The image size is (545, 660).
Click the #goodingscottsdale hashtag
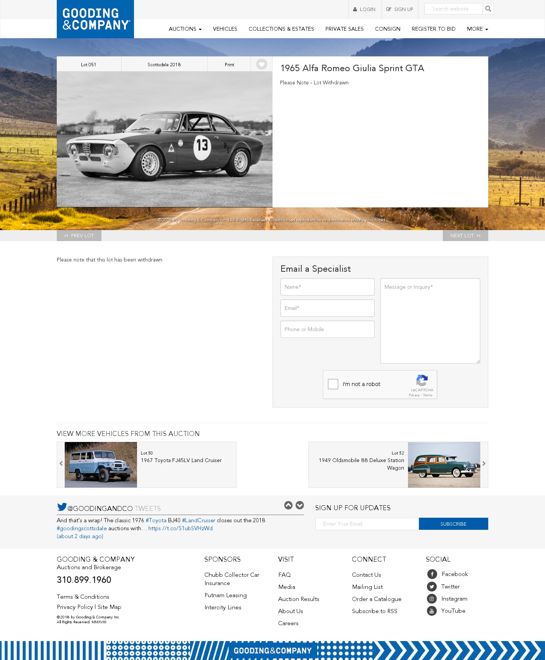pyautogui.click(x=82, y=528)
